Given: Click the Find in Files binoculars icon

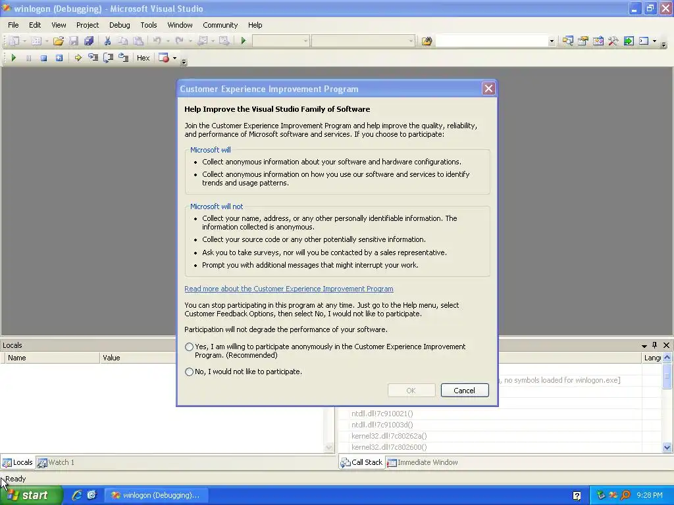Looking at the screenshot, I should pos(427,41).
